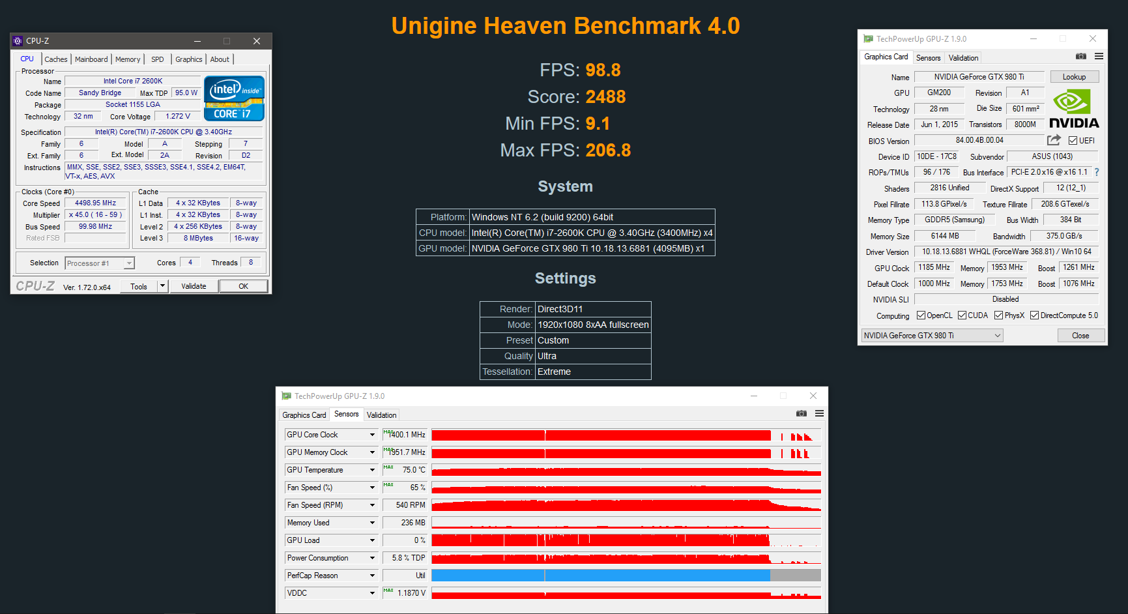Click the GPU Load history graph
This screenshot has height=614, width=1128.
[x=626, y=540]
